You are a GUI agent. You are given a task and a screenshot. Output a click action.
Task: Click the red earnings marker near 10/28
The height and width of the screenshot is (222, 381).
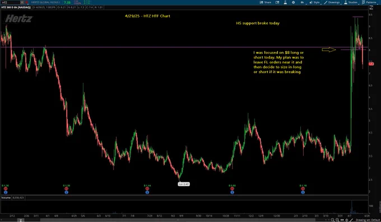[233, 189]
